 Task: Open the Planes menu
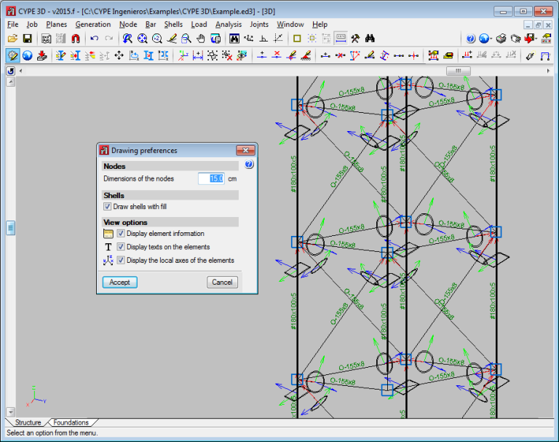(56, 24)
